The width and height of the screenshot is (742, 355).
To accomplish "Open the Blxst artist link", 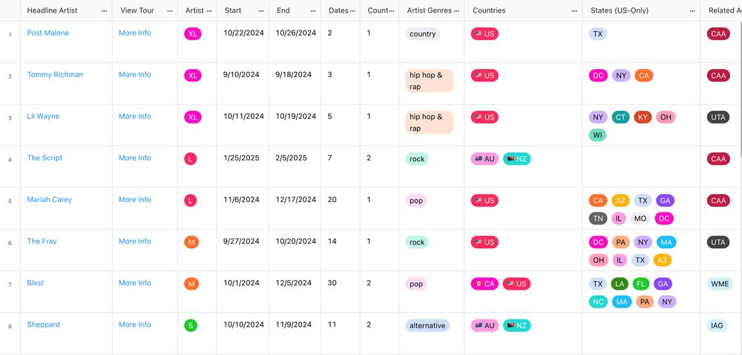I will pos(36,283).
